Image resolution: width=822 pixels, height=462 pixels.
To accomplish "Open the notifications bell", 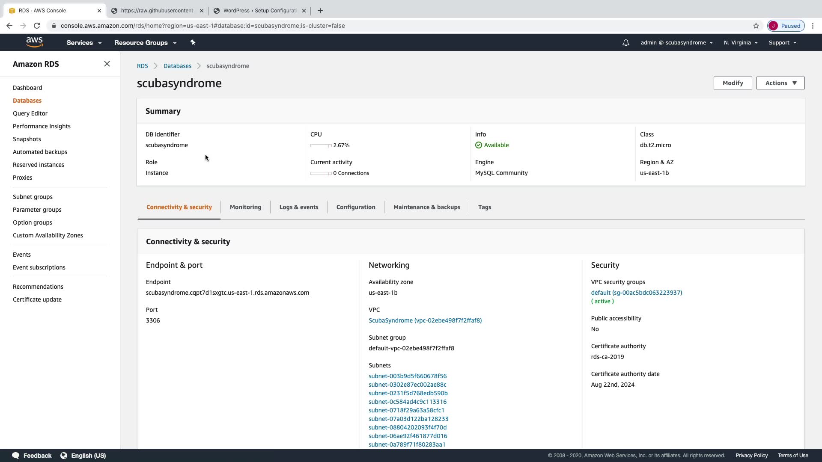I will tap(625, 43).
